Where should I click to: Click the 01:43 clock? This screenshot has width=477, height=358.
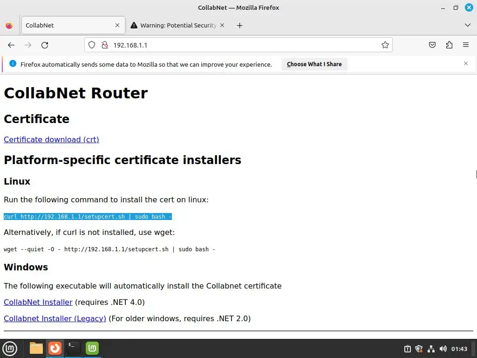[x=459, y=349]
